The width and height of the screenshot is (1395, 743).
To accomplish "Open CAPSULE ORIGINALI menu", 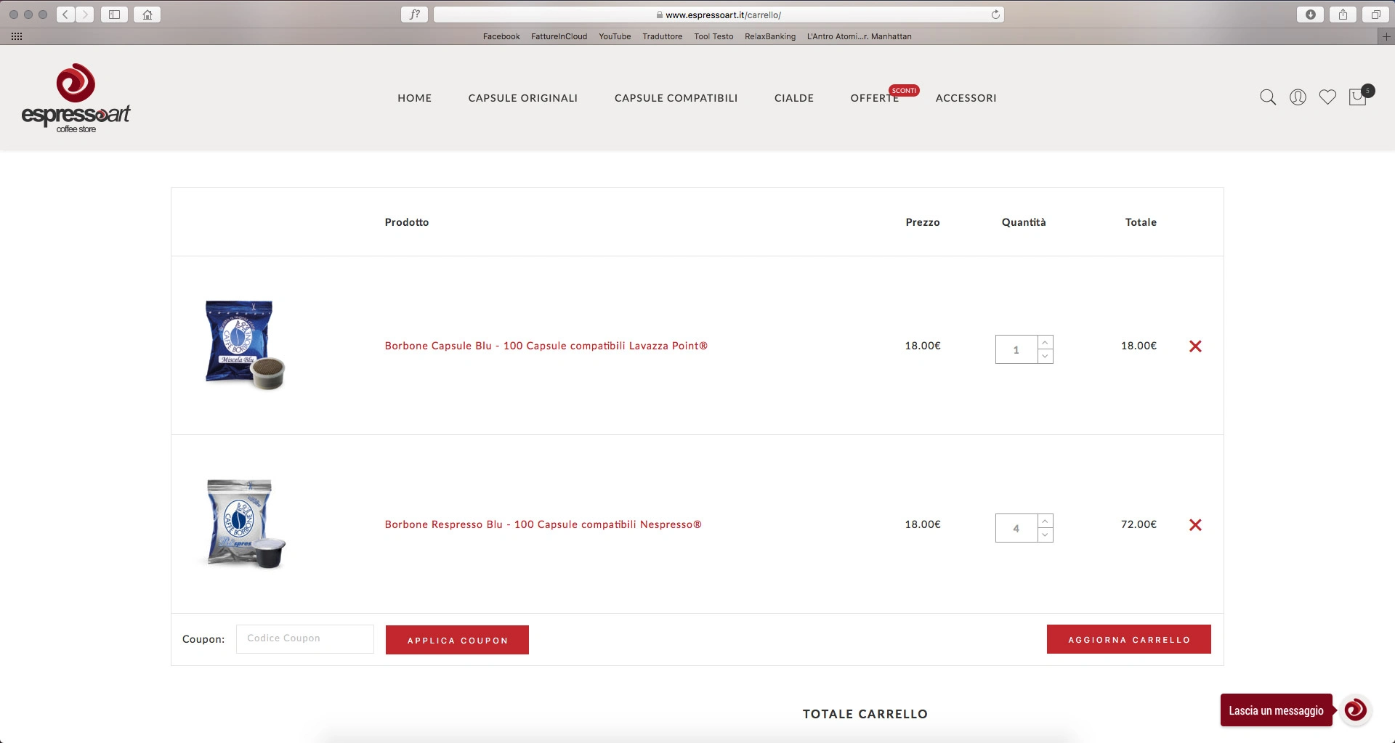I will [x=523, y=98].
